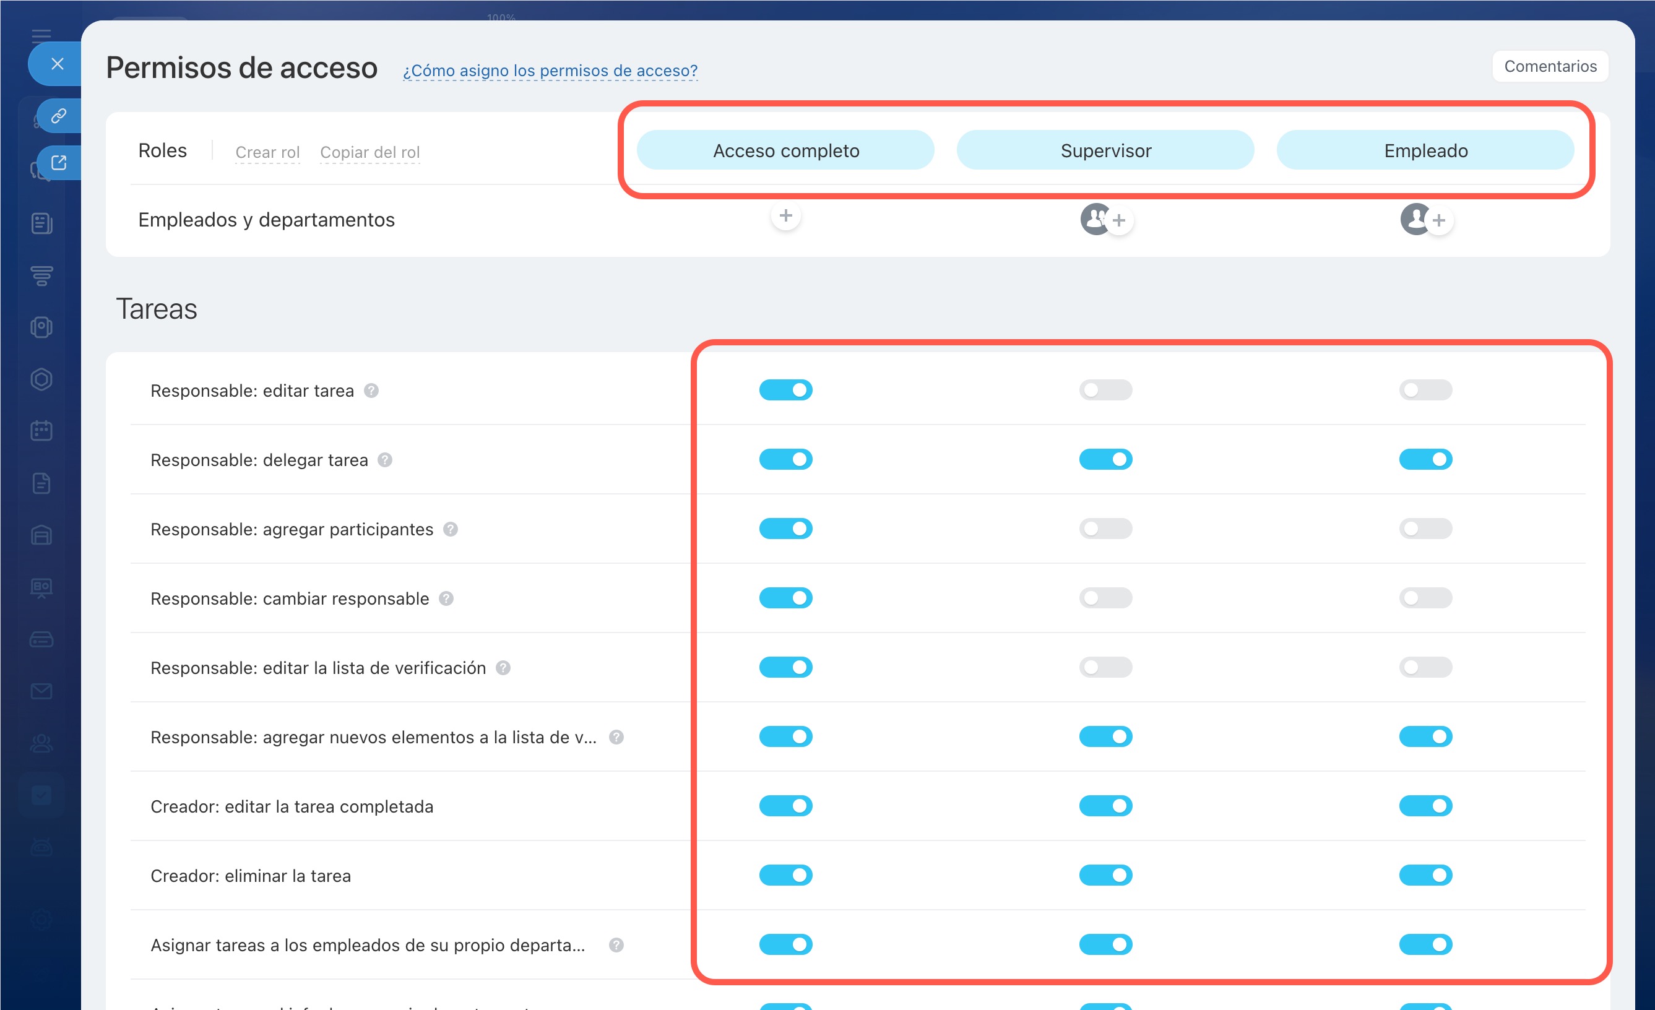Disable Empleado toggle for 'Responsable: delegar tarea'
This screenshot has height=1010, width=1655.
point(1425,459)
